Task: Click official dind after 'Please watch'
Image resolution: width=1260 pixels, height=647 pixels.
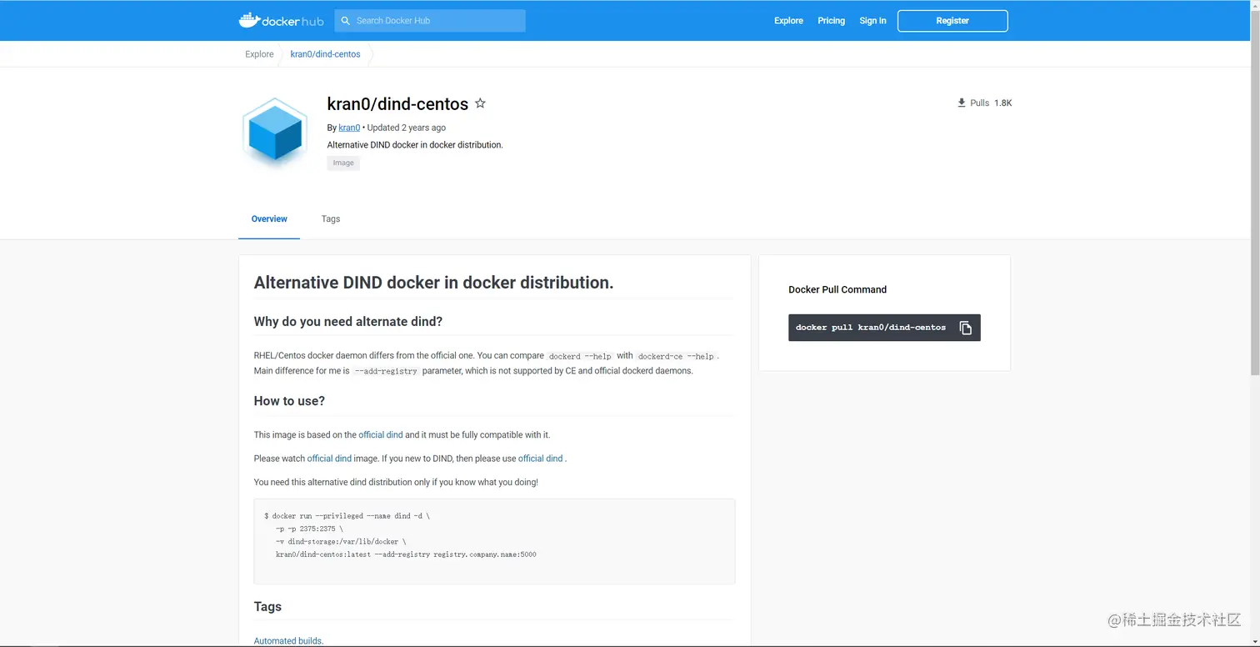Action: 329,459
